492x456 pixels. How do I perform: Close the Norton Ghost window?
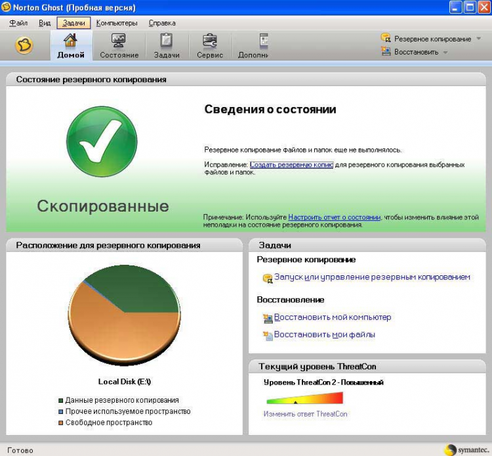(484, 7)
